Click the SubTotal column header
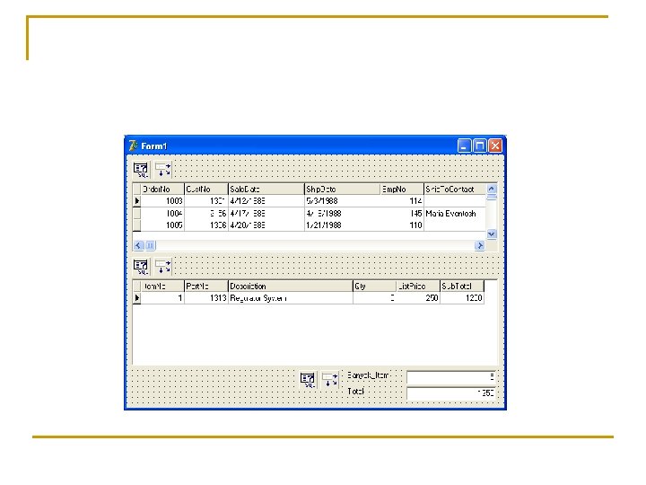Viewport: 646px width, 485px height. tap(462, 287)
